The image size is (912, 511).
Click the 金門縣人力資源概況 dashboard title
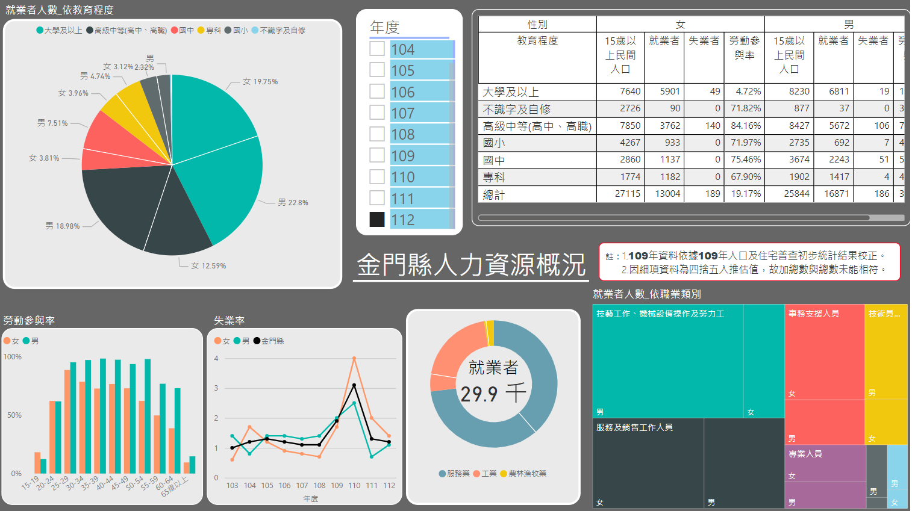[x=471, y=264]
